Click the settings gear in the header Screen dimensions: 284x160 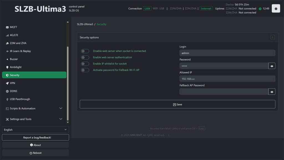point(276,8)
